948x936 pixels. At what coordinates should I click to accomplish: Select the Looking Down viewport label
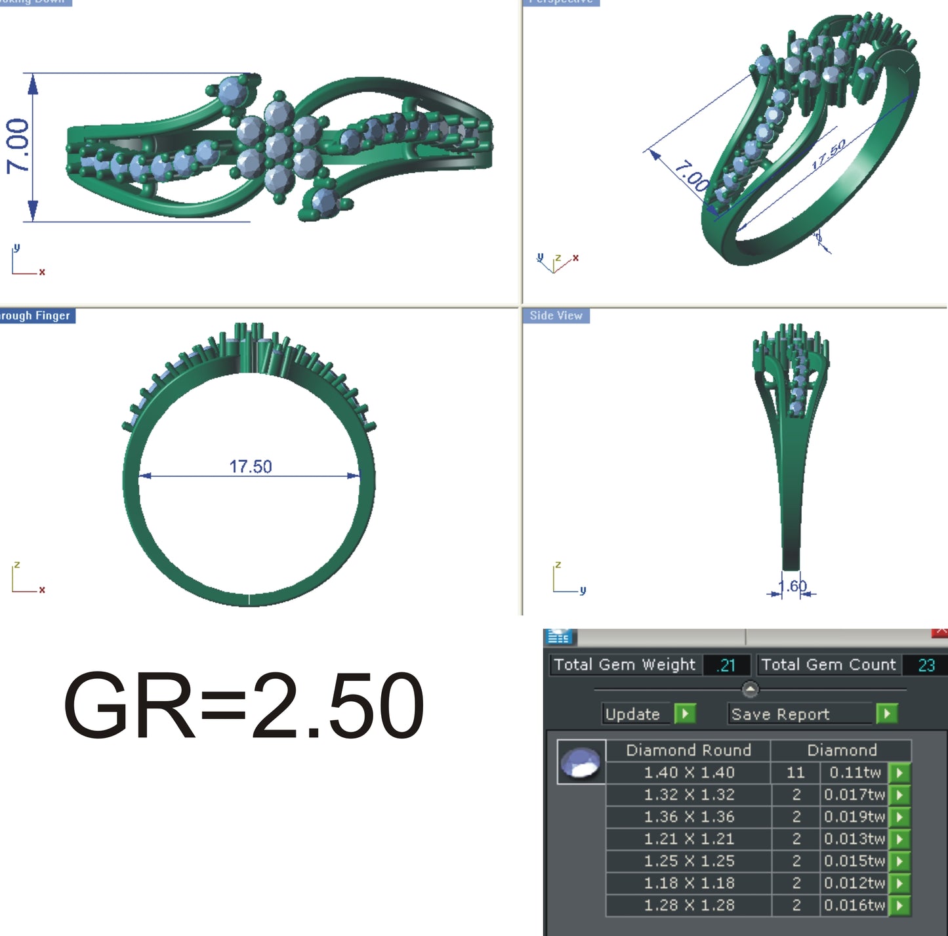[x=35, y=2]
